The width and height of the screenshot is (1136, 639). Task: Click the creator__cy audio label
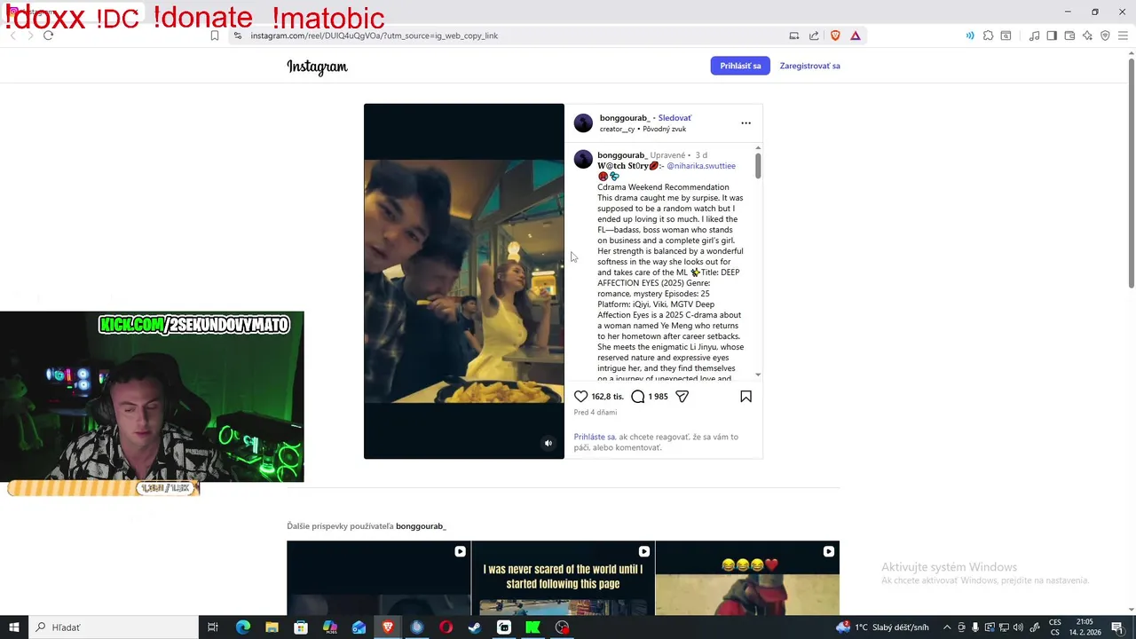coord(617,130)
